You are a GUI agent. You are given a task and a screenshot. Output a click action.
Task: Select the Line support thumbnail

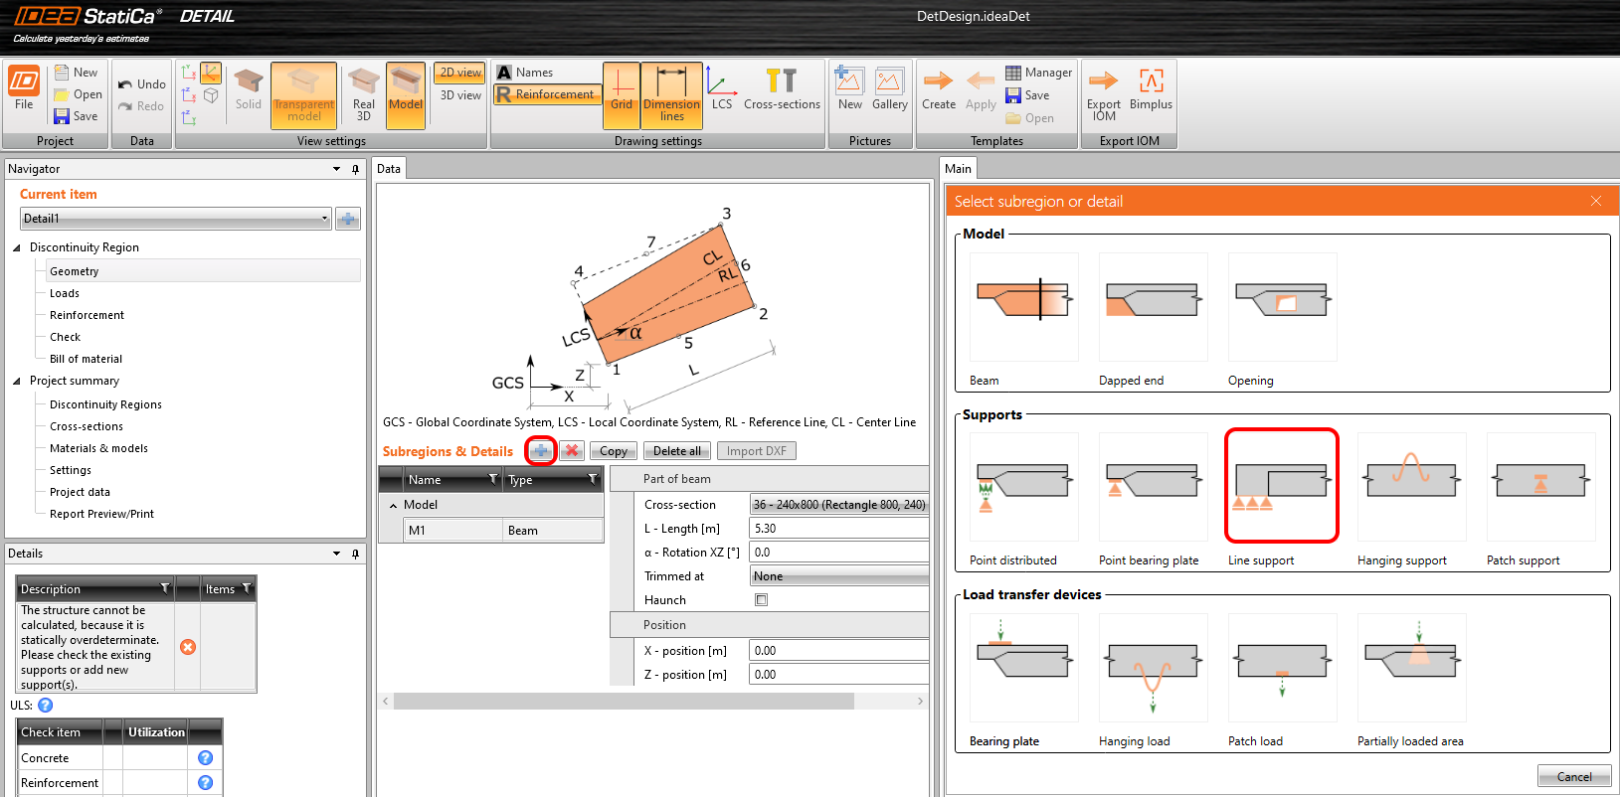point(1281,486)
